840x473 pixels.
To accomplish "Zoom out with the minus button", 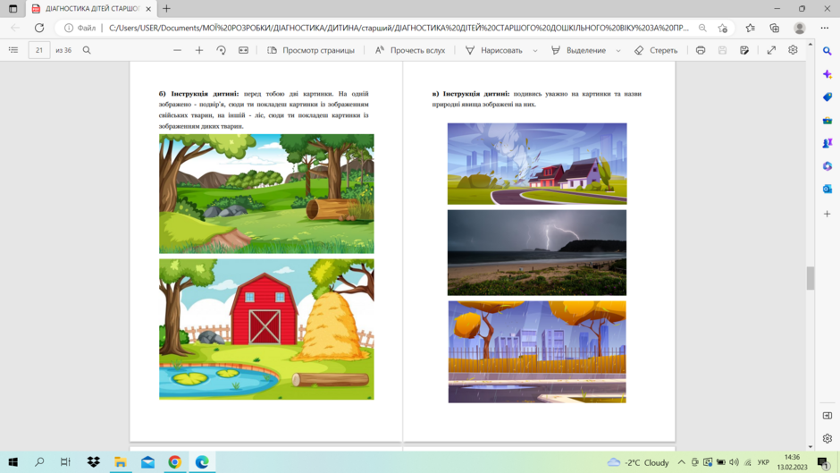I will click(177, 50).
